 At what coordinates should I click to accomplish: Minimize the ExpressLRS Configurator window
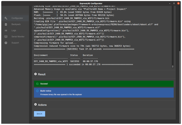click(x=170, y=3)
